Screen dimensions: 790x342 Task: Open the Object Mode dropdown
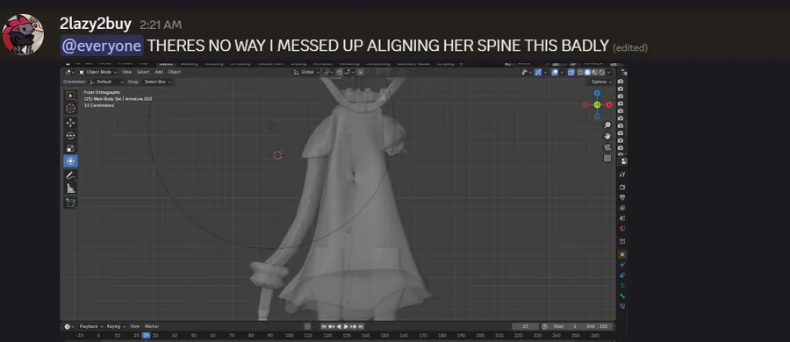(98, 72)
